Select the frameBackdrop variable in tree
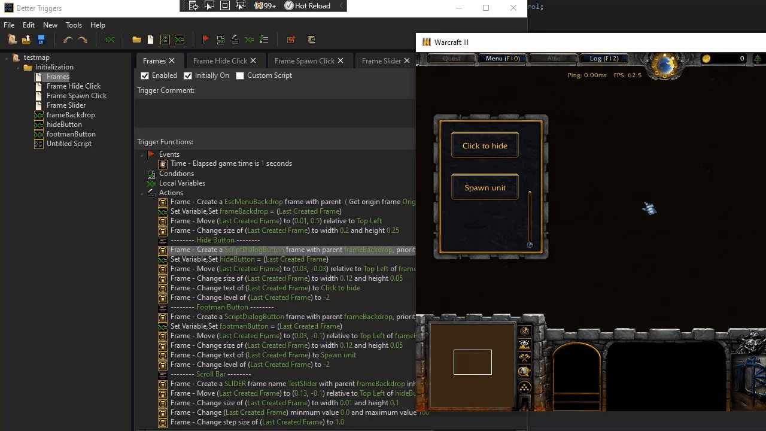 tap(71, 115)
